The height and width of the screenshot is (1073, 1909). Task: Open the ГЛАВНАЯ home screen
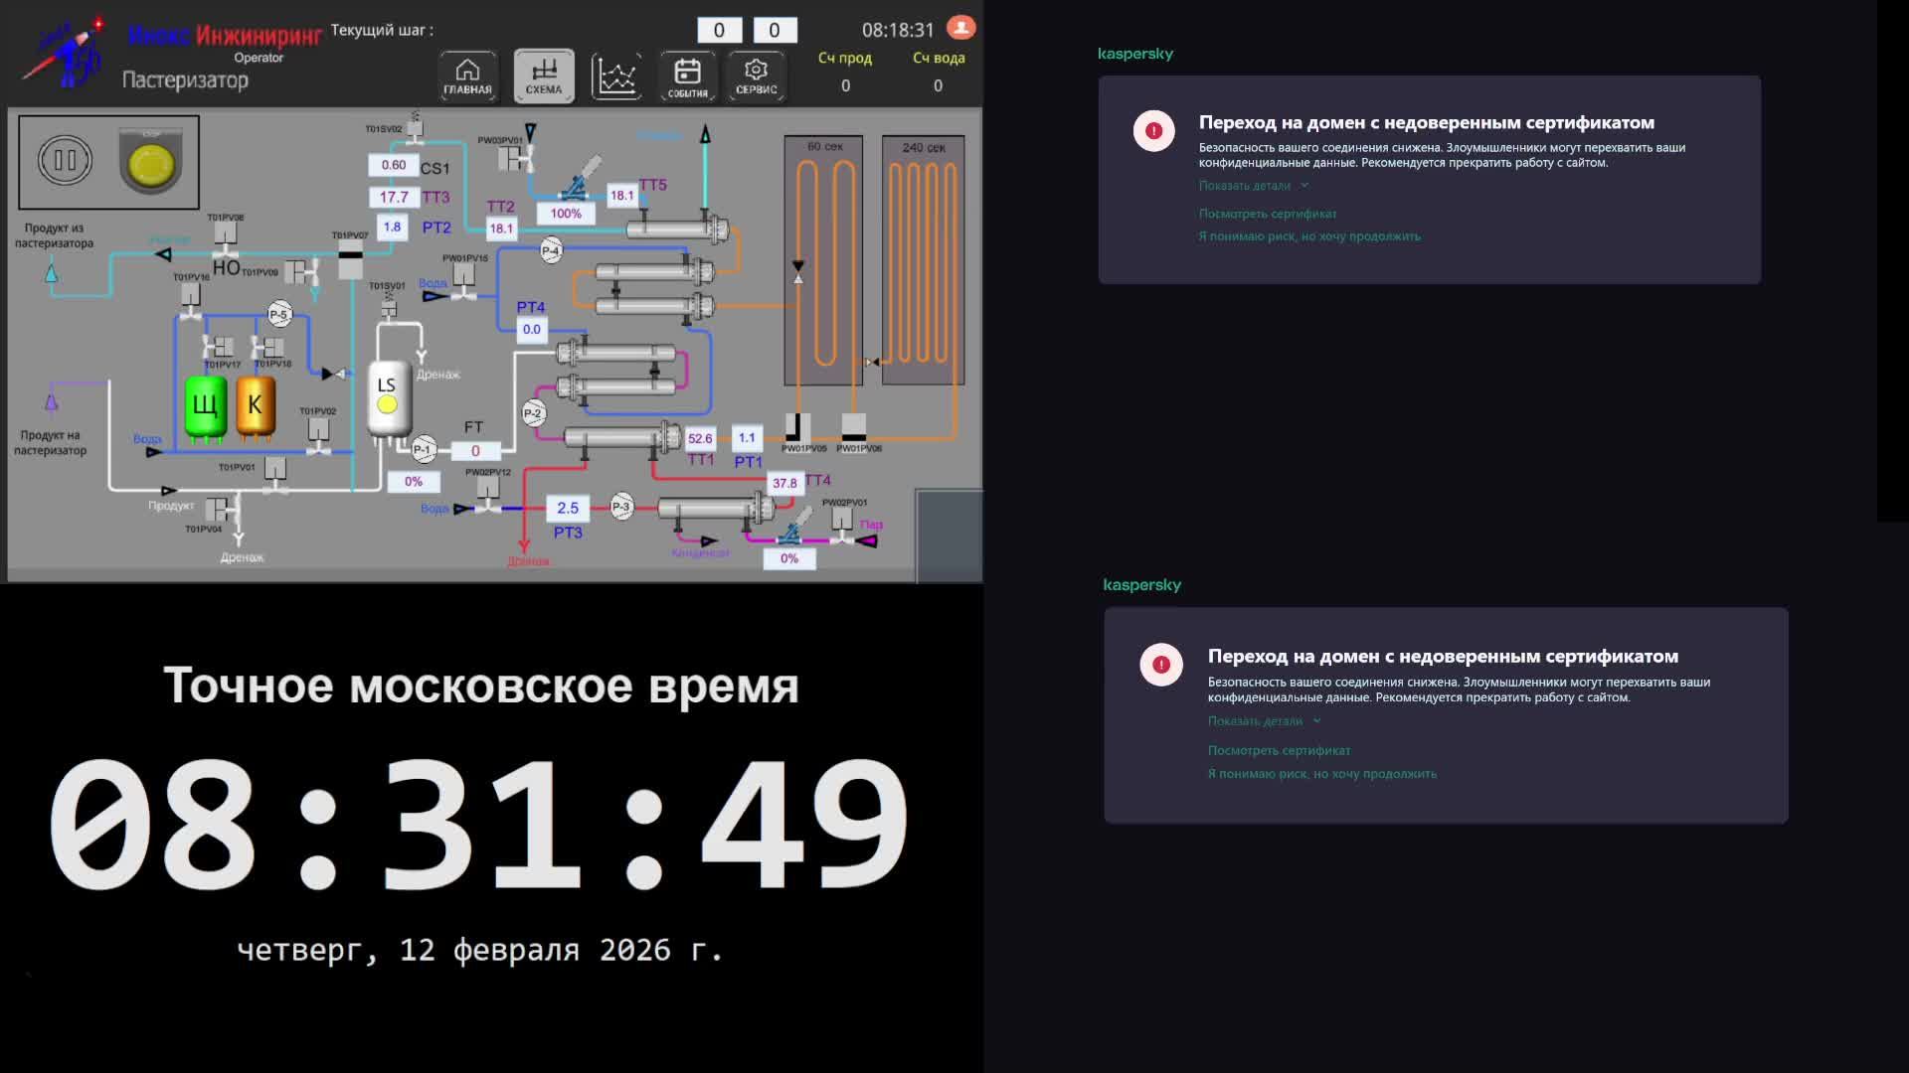(x=467, y=76)
